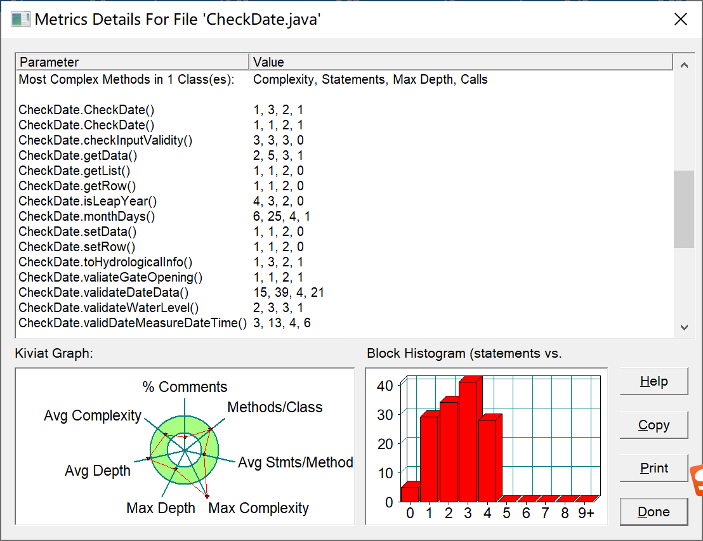Click the Print button

coord(654,468)
